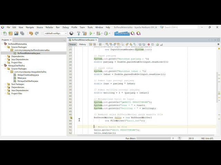Collapse the RimayaDwiShafira project node

[2, 66]
